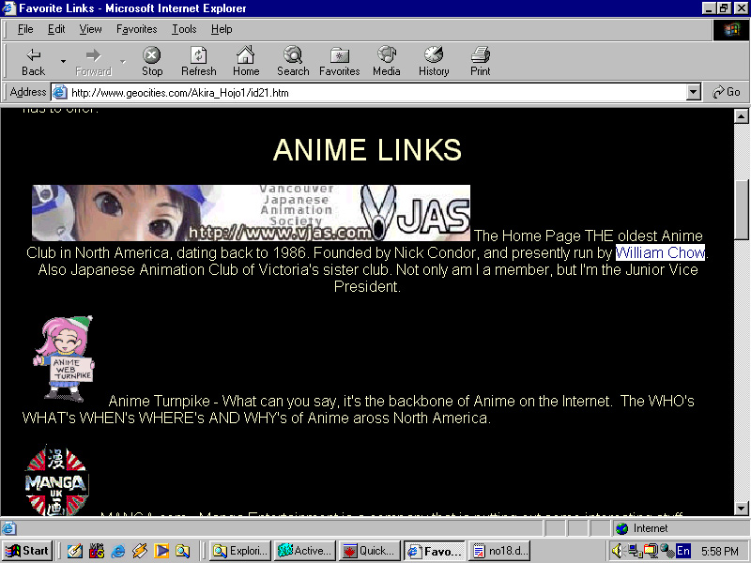
Task: Go back with the Back arrow
Action: click(x=33, y=61)
